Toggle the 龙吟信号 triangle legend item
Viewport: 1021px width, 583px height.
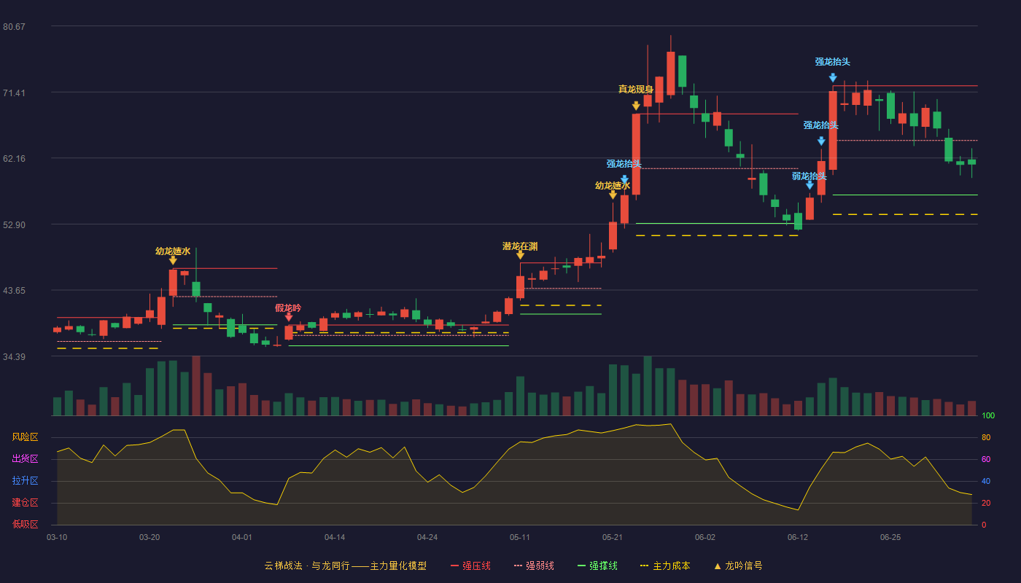tap(737, 566)
